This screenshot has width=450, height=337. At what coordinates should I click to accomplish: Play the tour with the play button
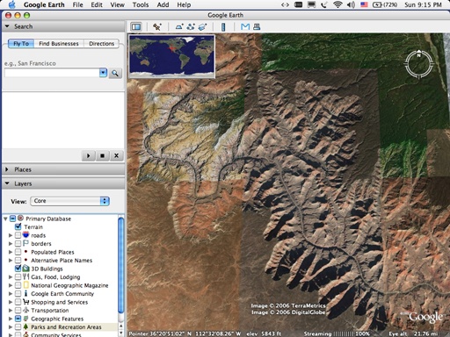click(x=88, y=155)
